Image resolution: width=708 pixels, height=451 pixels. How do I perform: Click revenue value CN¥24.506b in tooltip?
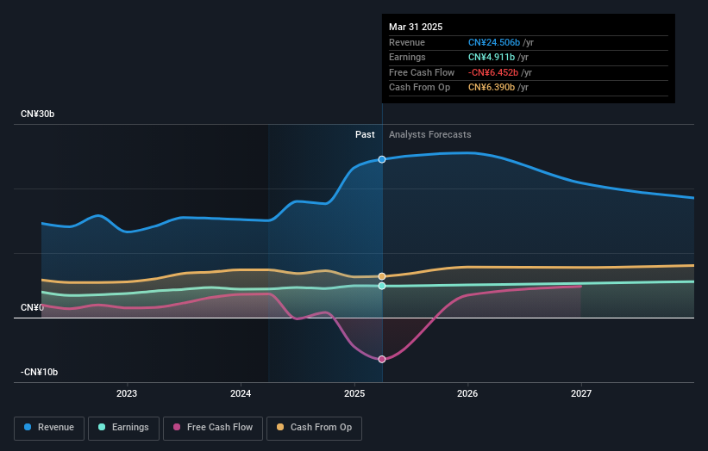click(494, 42)
